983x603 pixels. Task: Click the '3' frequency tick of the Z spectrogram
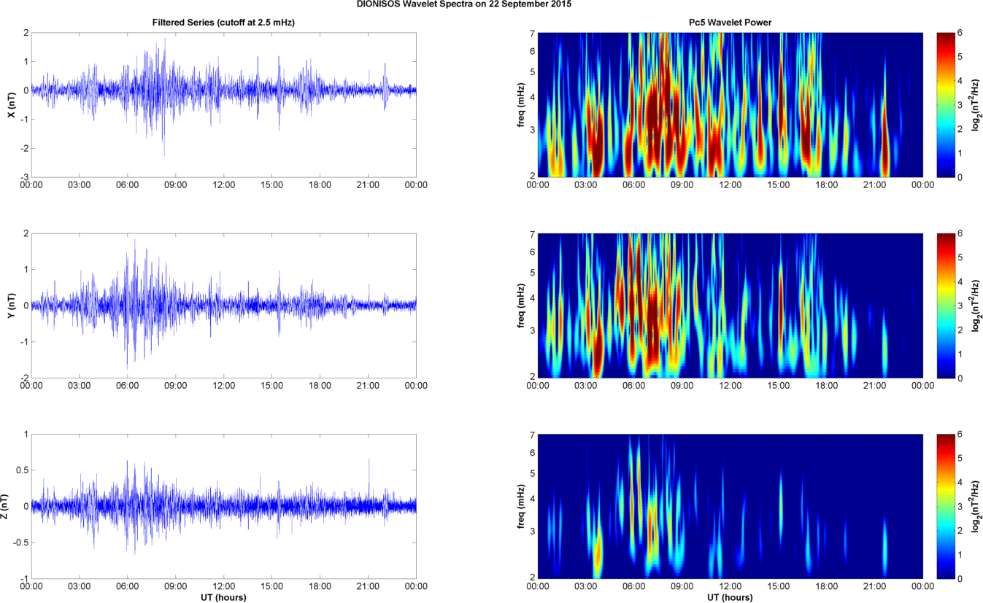click(x=533, y=532)
